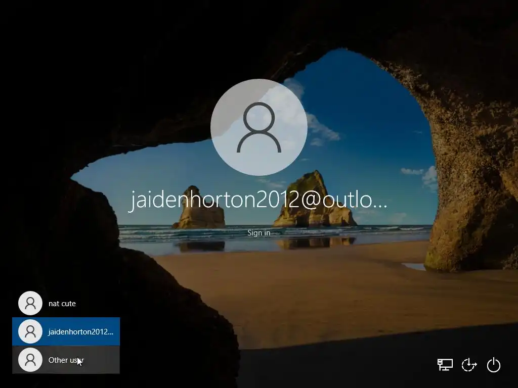
Task: Click the Other user avatar icon
Action: coord(30,360)
